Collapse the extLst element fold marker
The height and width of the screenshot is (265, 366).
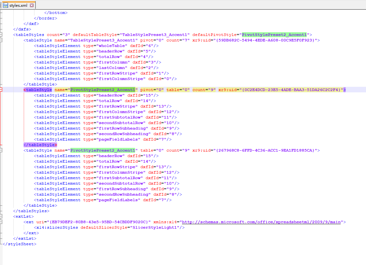[x=1, y=216]
